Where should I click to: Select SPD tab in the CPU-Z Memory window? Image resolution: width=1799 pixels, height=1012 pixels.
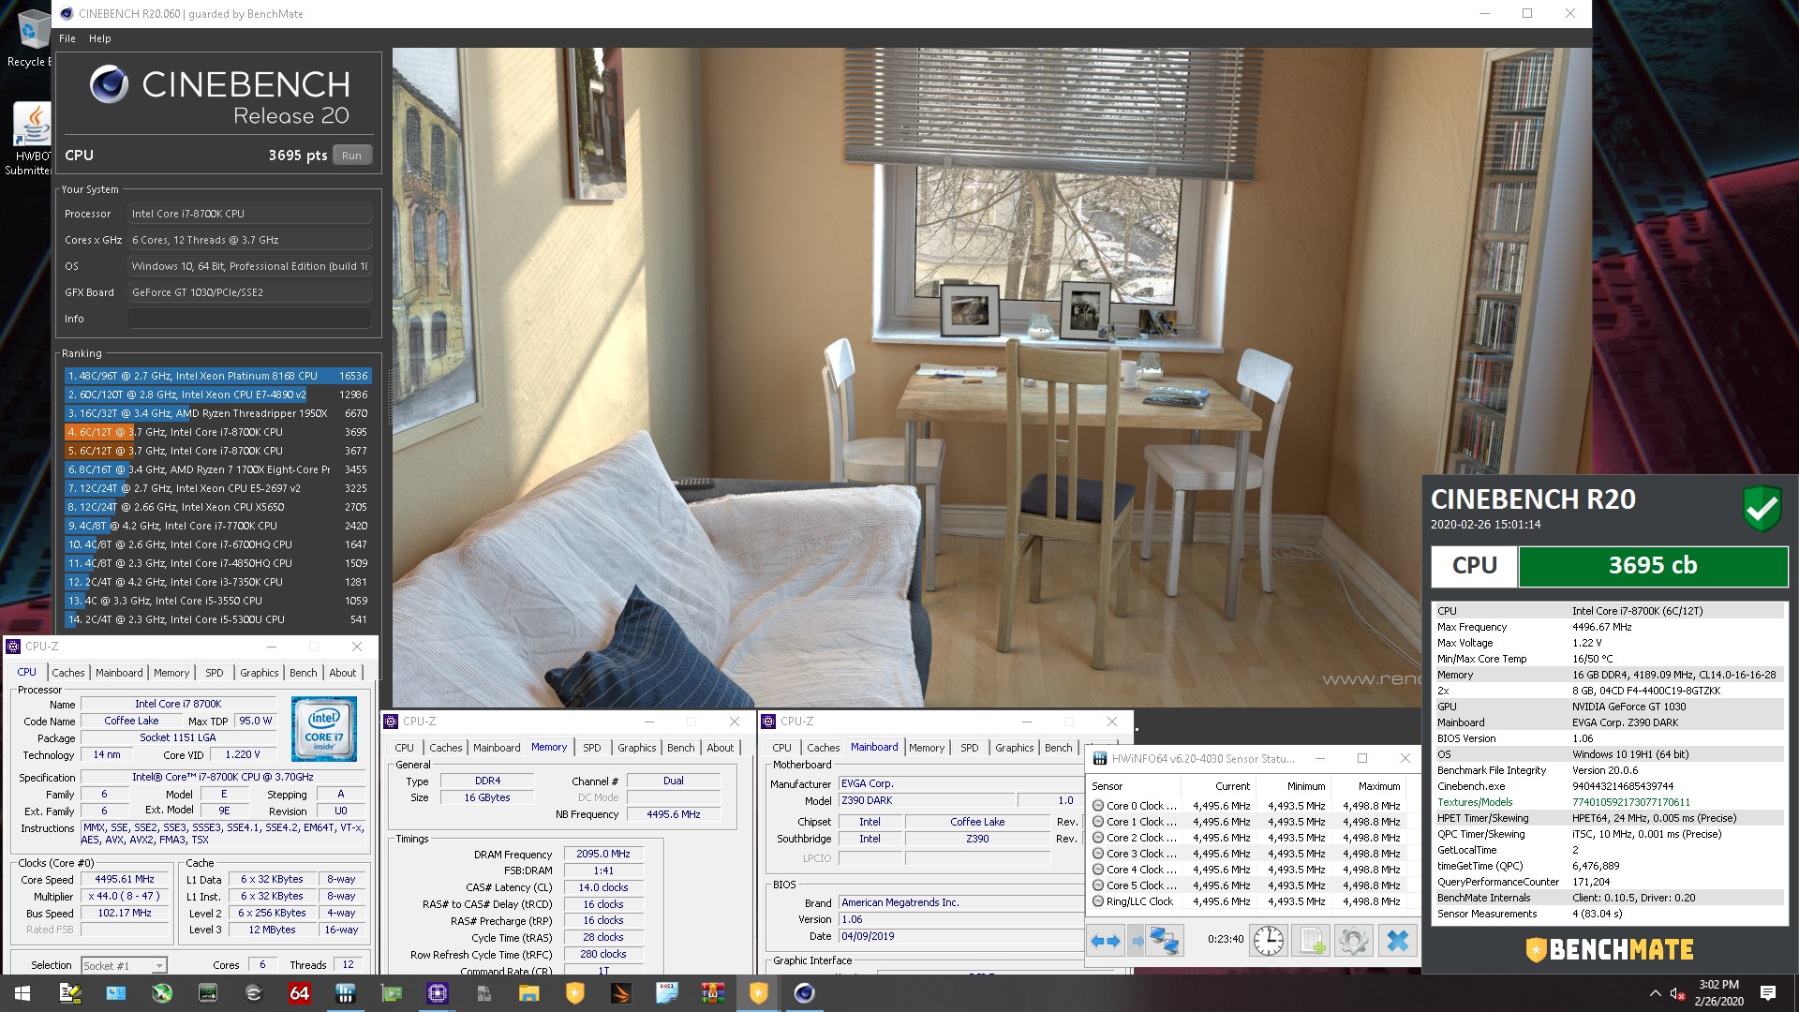592,748
